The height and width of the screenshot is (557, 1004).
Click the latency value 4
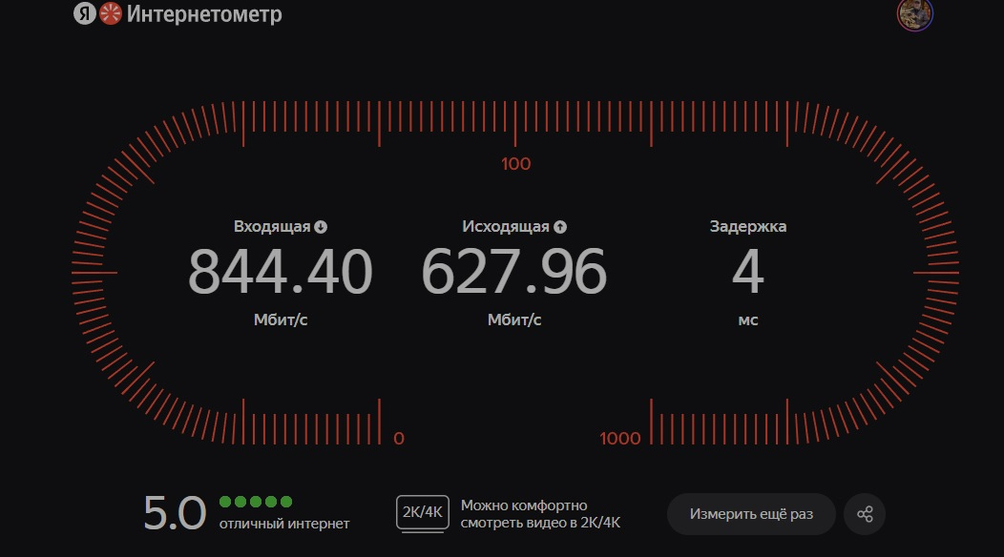tap(747, 272)
